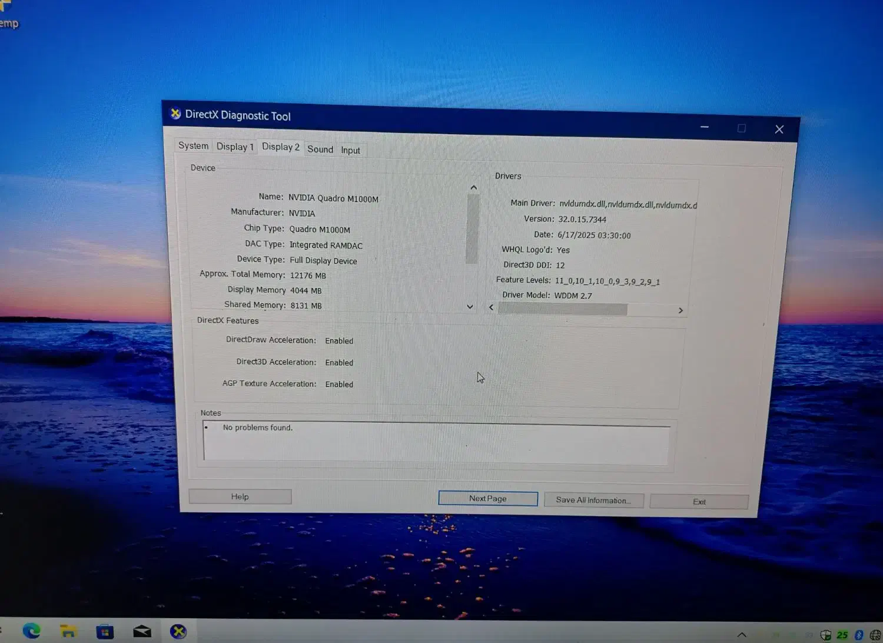Click the Drivers panel scroll-right arrow
Image resolution: width=883 pixels, height=643 pixels.
click(x=680, y=310)
